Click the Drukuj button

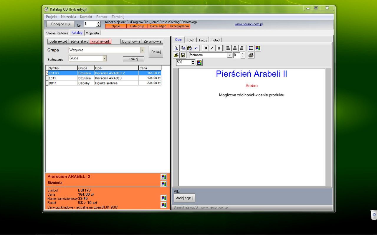(x=156, y=52)
